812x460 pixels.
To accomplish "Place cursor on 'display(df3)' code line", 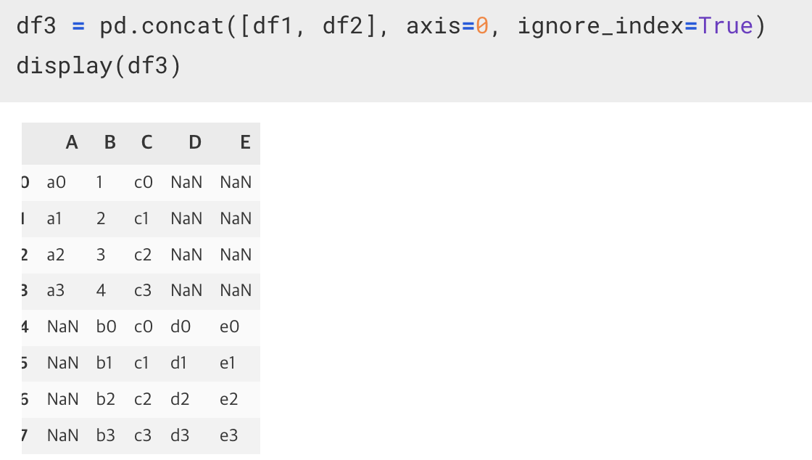I will (99, 66).
